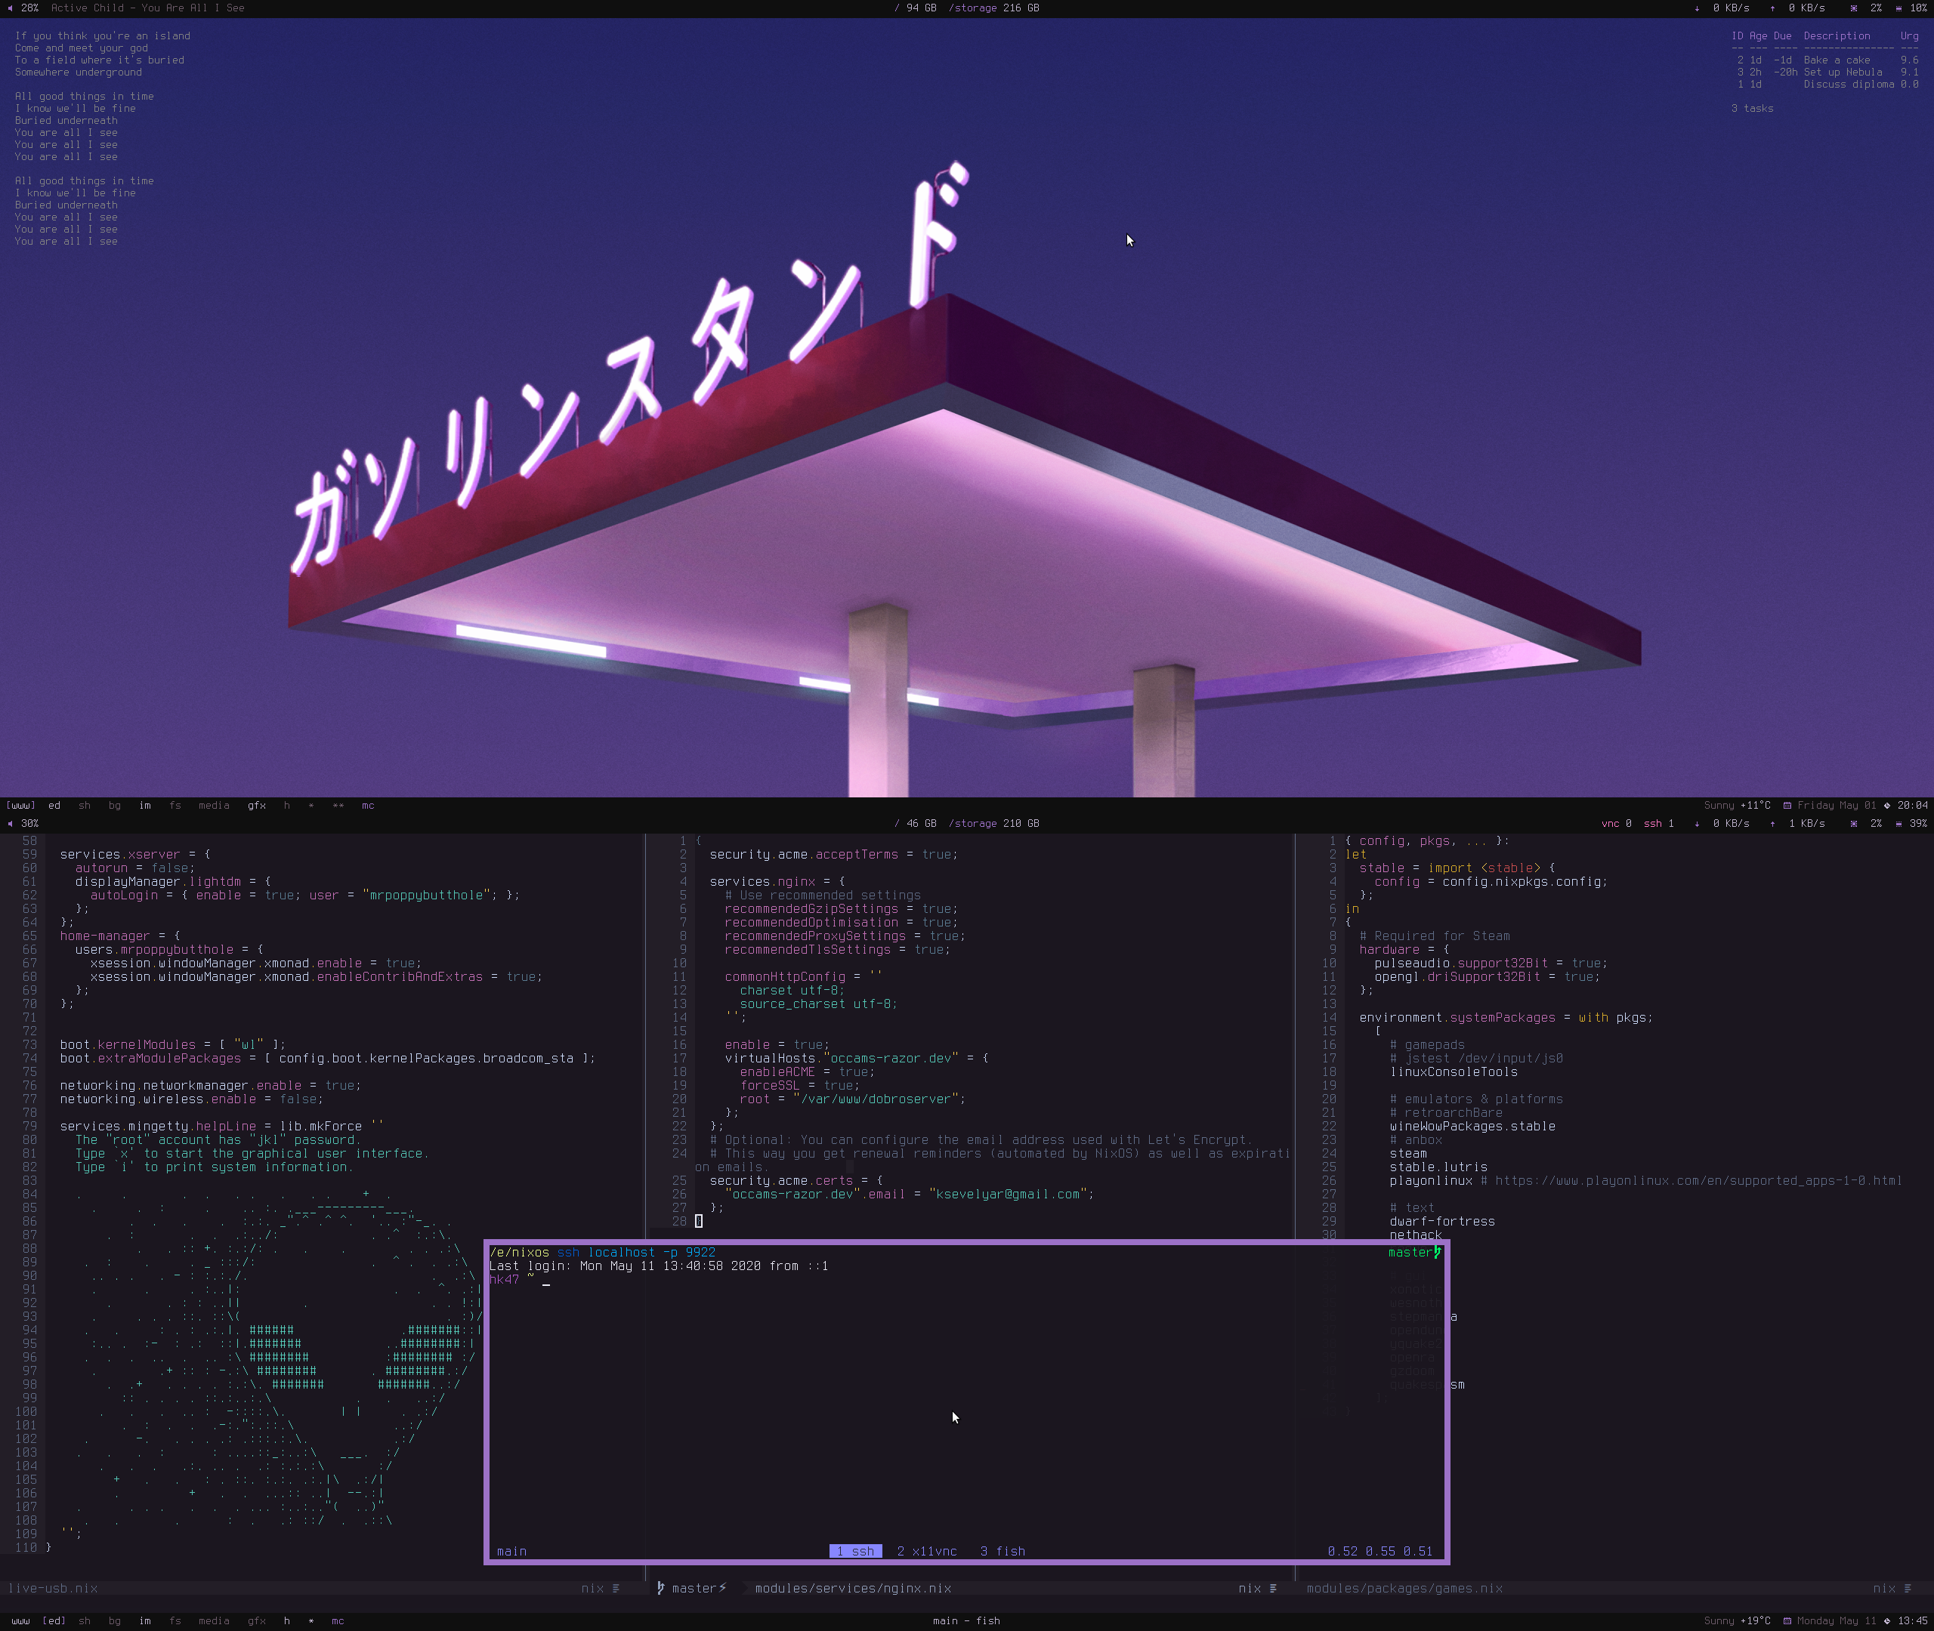The image size is (1934, 1631).
Task: Click the ssh connection count indicator
Action: coord(1658,823)
